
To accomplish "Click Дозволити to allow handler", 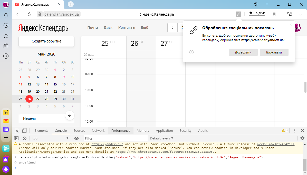I will point(243,52).
